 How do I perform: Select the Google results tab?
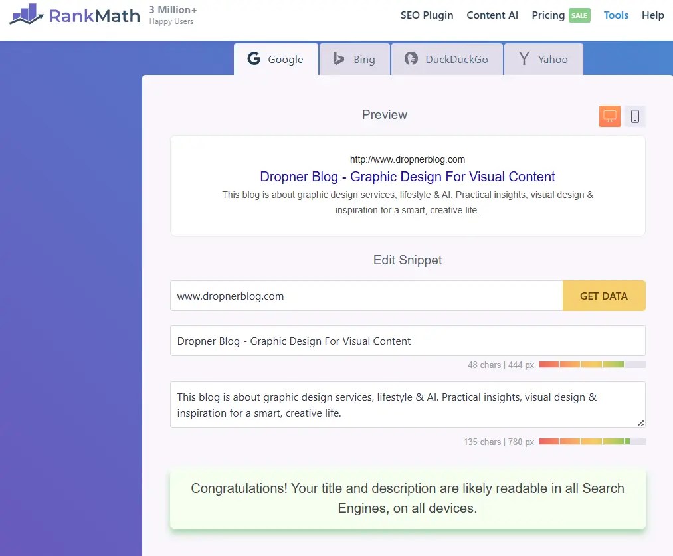click(x=275, y=59)
